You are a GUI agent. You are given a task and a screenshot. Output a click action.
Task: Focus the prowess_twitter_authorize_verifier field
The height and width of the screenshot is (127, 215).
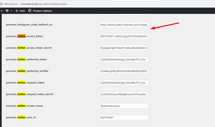[124, 71]
